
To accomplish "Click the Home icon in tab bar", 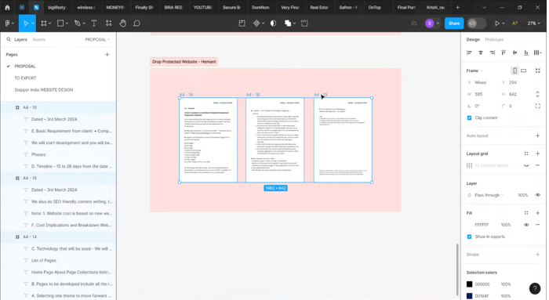I will (7, 7).
